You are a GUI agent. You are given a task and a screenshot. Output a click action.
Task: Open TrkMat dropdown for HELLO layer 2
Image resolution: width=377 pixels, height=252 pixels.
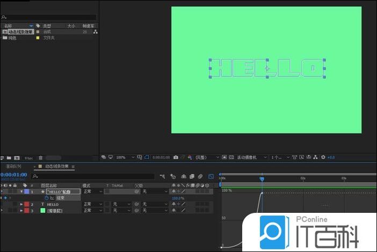tap(122, 204)
